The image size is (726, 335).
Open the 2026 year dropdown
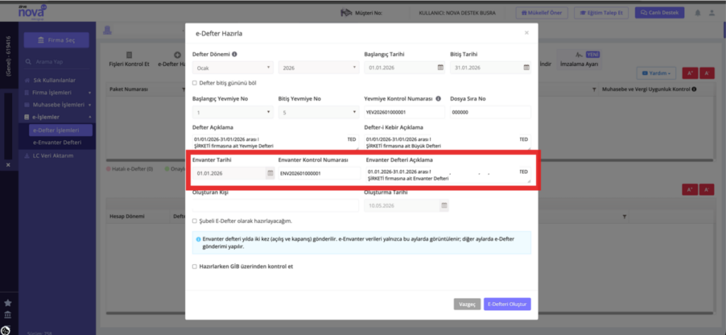click(318, 67)
